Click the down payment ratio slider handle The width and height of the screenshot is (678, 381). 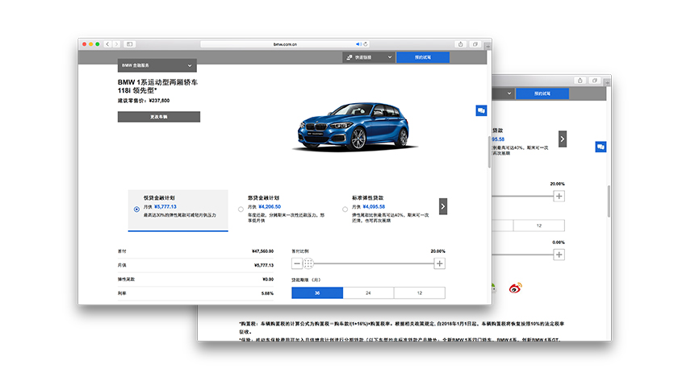(x=308, y=263)
